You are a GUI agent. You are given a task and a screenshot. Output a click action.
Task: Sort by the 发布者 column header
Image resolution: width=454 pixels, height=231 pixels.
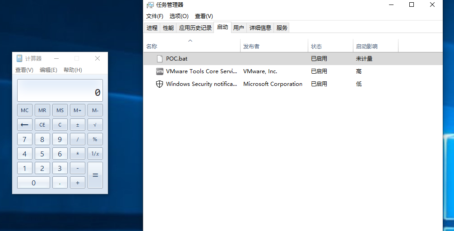coord(274,46)
